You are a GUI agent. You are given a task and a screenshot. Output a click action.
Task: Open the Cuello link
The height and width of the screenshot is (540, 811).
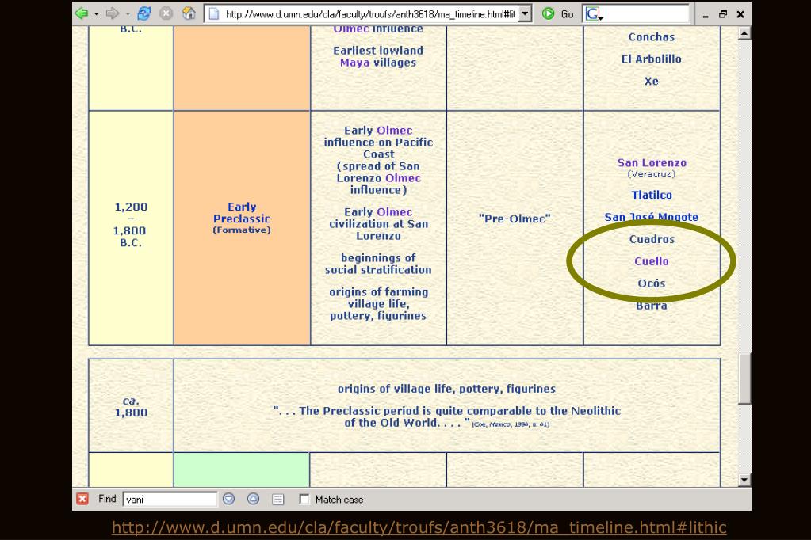(x=652, y=261)
